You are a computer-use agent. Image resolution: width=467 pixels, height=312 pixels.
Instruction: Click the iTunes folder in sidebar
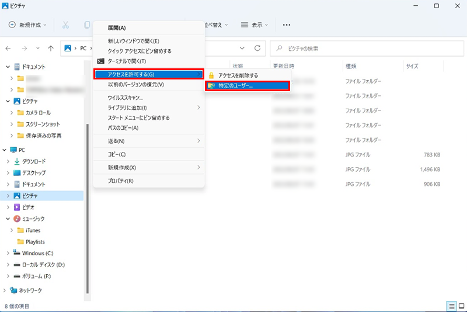pyautogui.click(x=33, y=230)
